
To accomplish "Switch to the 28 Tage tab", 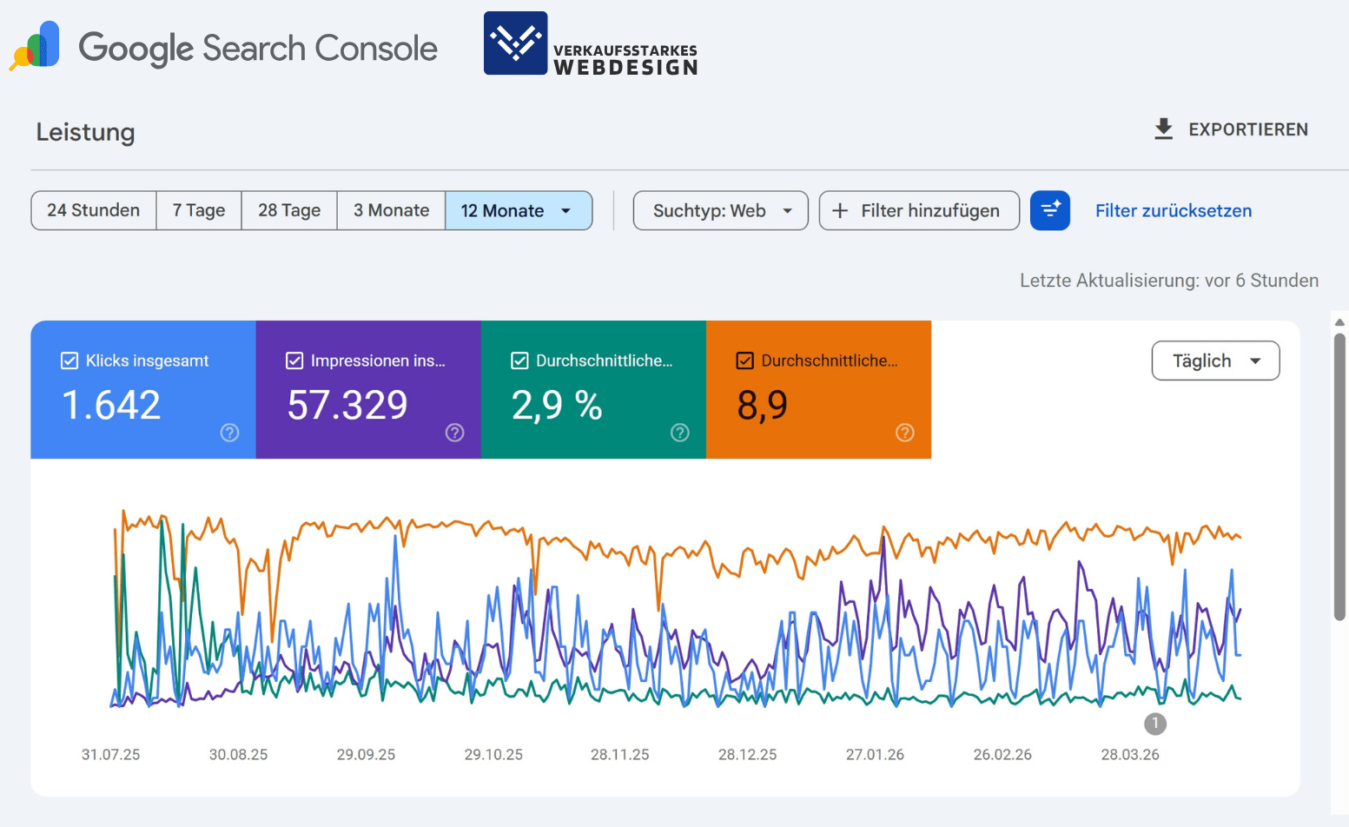I will (x=288, y=210).
